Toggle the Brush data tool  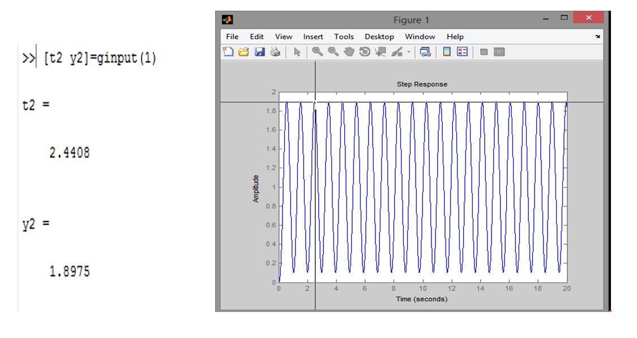point(397,51)
